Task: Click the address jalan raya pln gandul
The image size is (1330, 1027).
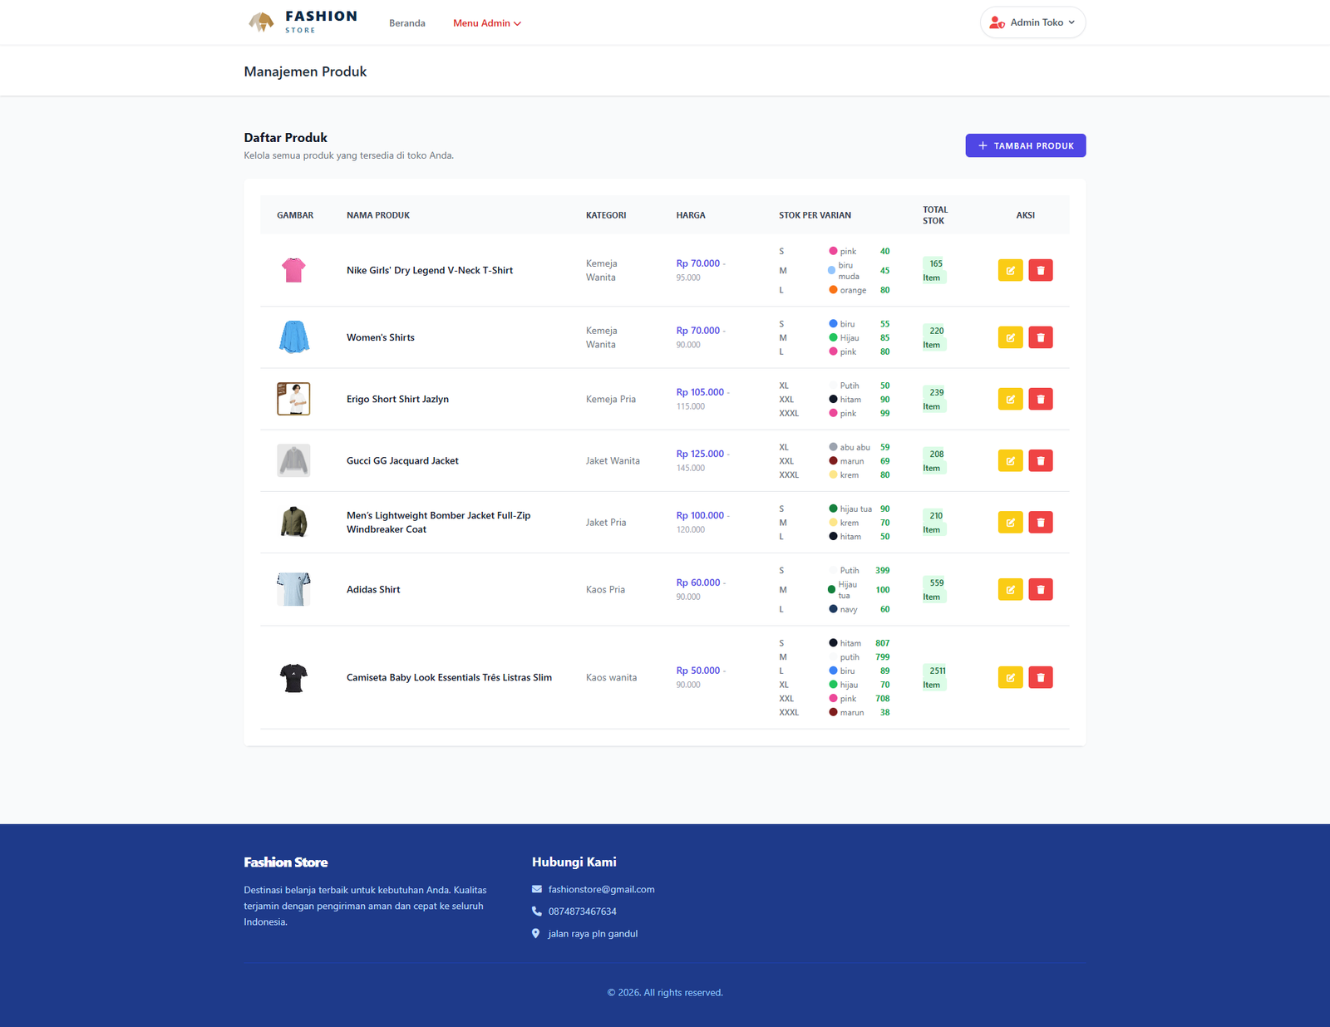Action: [594, 934]
